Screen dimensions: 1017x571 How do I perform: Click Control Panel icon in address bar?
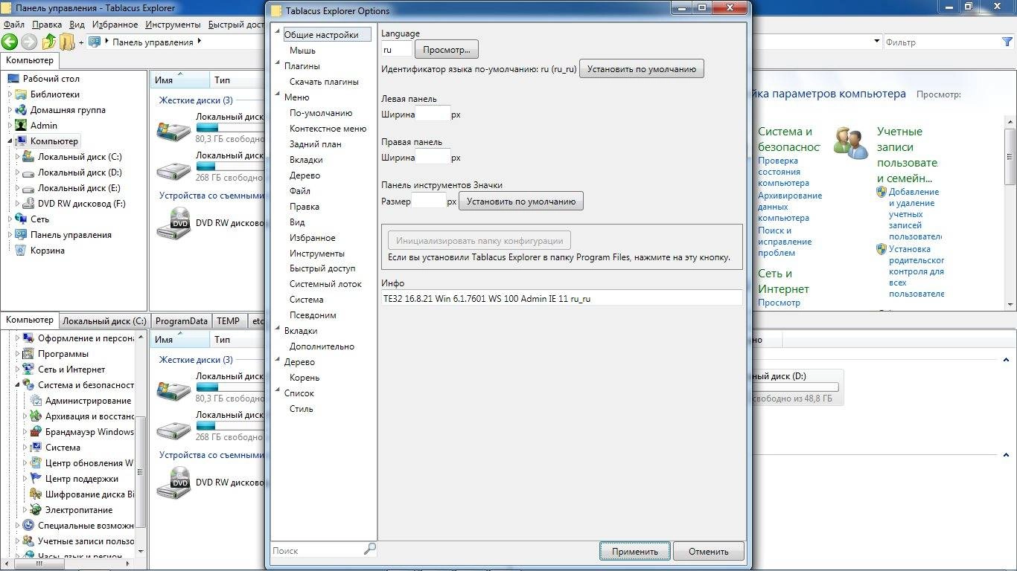pos(95,42)
